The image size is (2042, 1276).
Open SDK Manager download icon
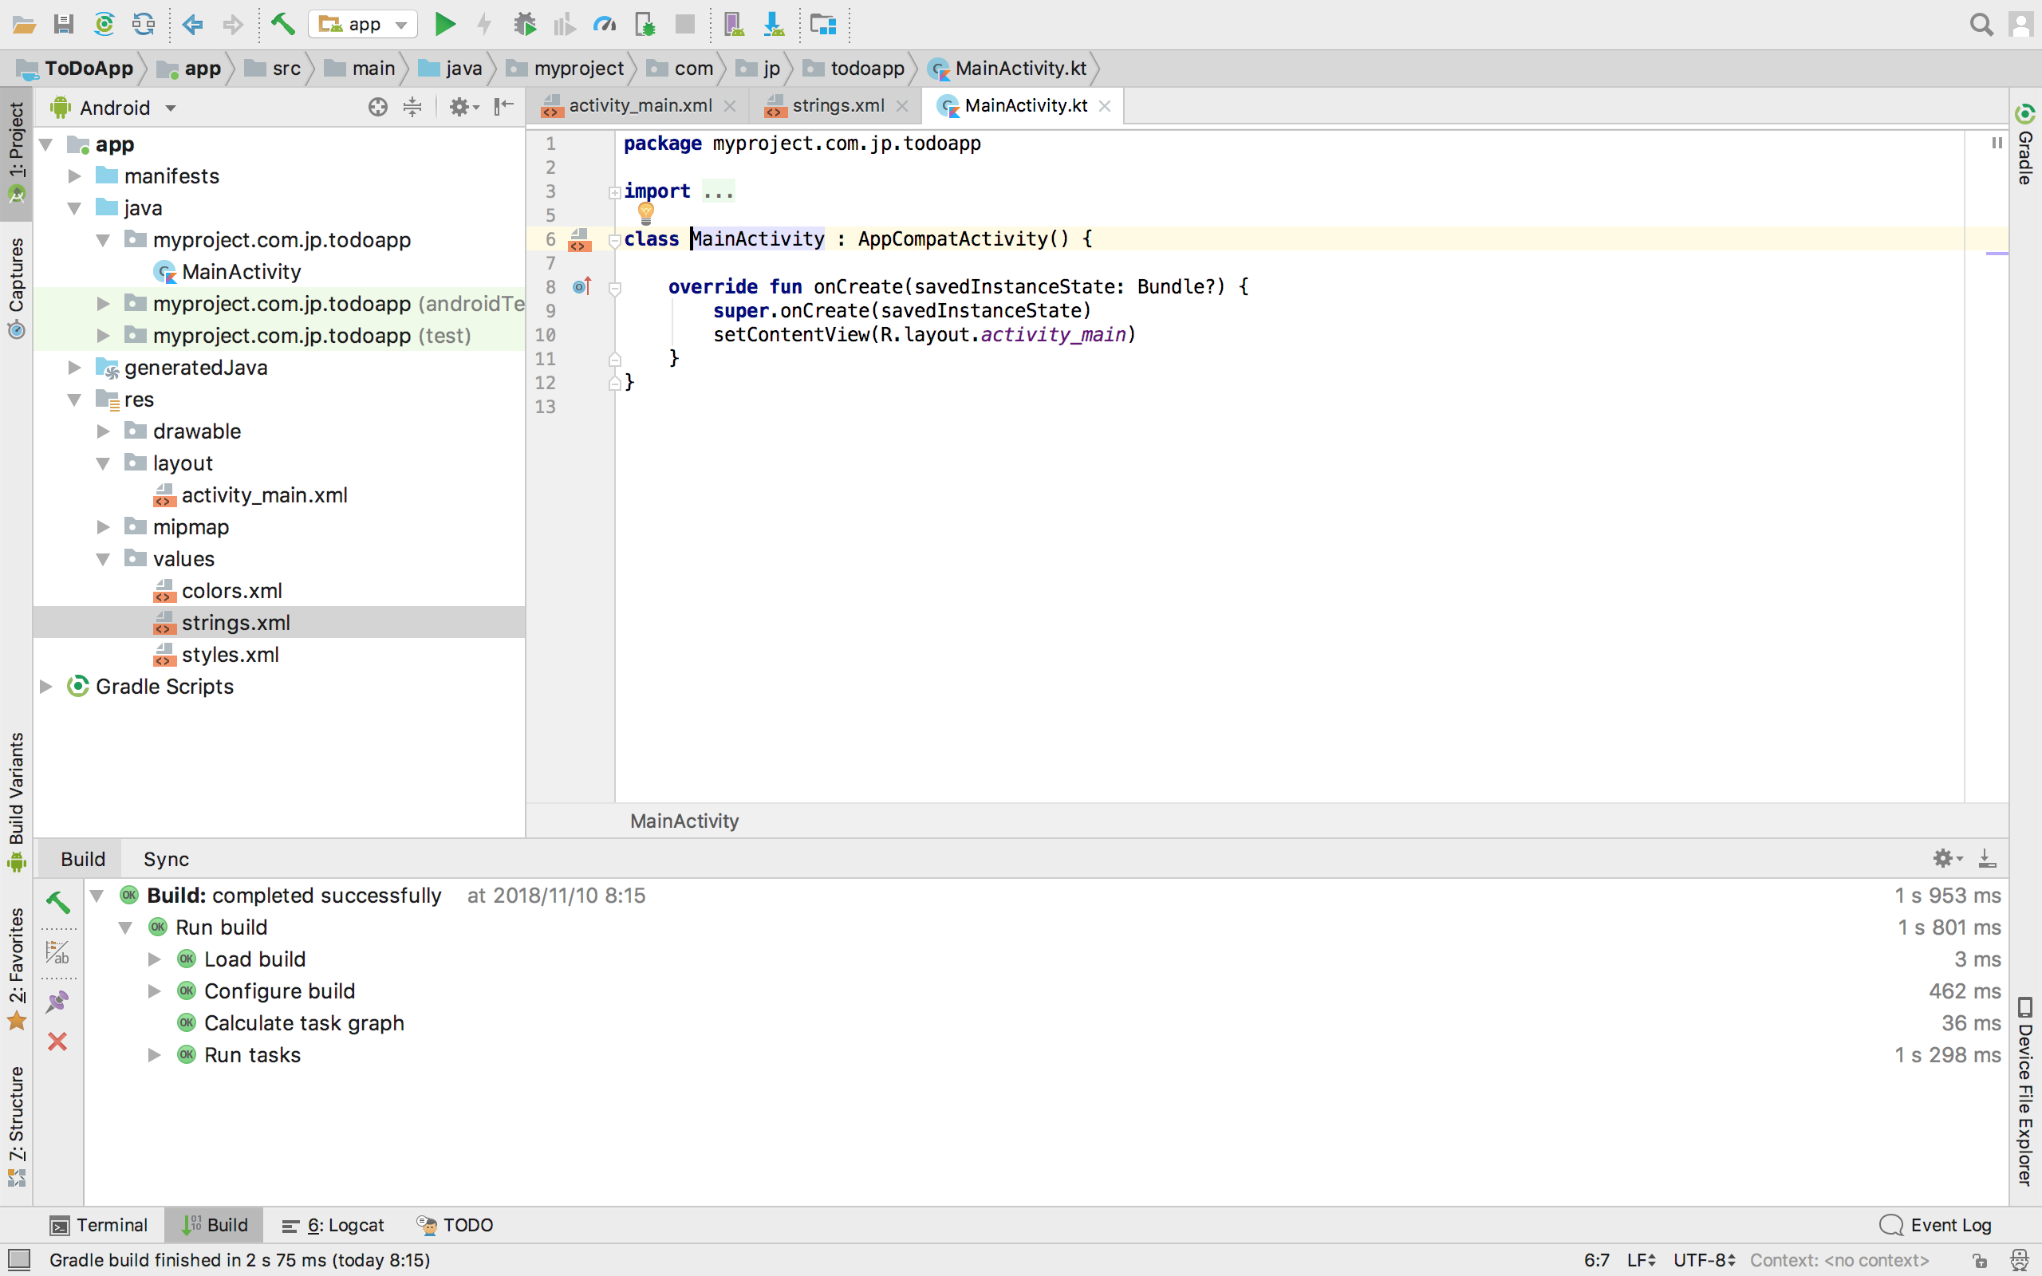(773, 25)
